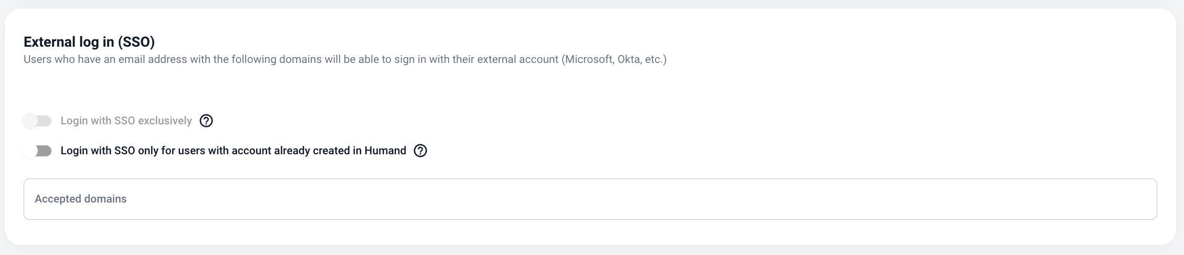Show help tooltip for Humand account SSO option
Image resolution: width=1184 pixels, height=255 pixels.
420,151
